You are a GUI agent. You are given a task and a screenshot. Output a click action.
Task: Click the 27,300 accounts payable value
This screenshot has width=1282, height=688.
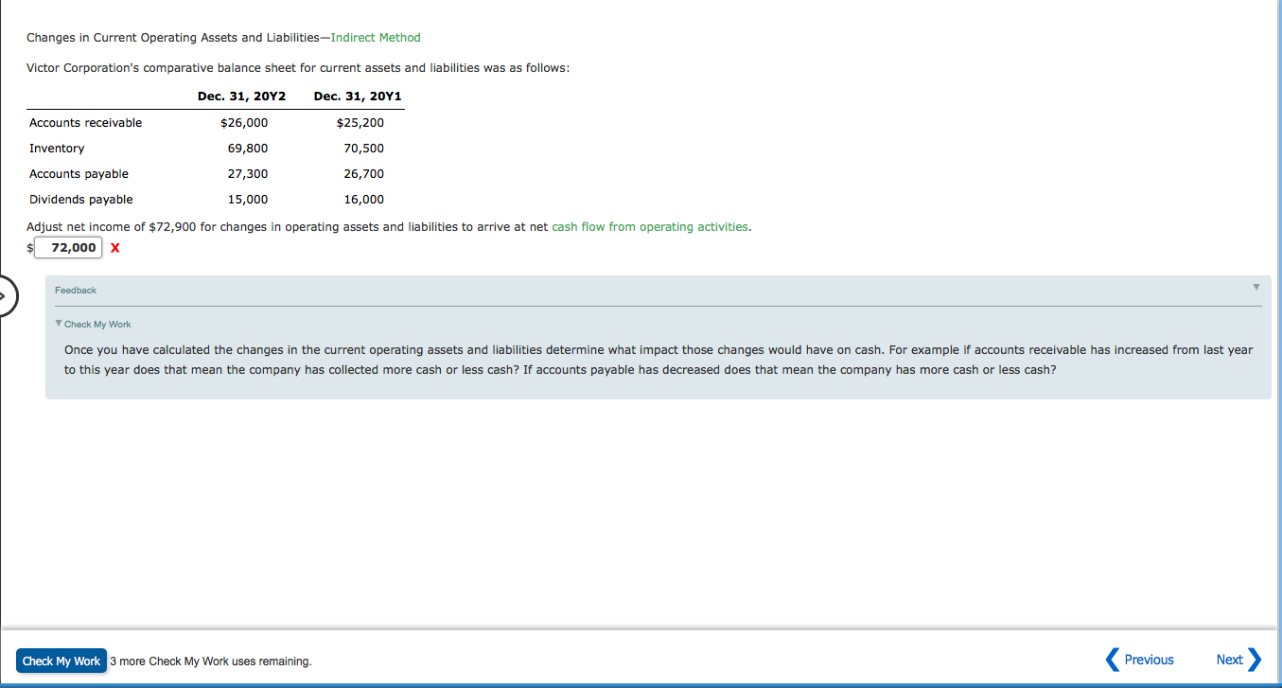pyautogui.click(x=248, y=174)
